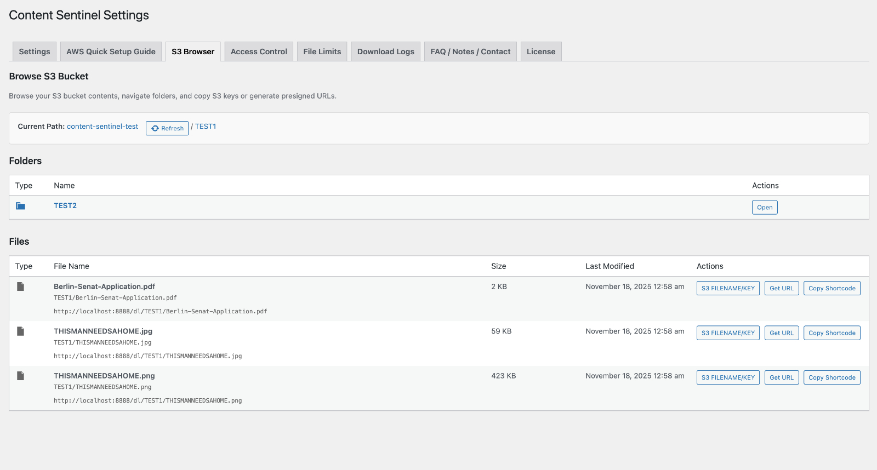Copy Shortcode for Berlin-Senat-Application.pdf
The image size is (877, 470).
click(832, 288)
